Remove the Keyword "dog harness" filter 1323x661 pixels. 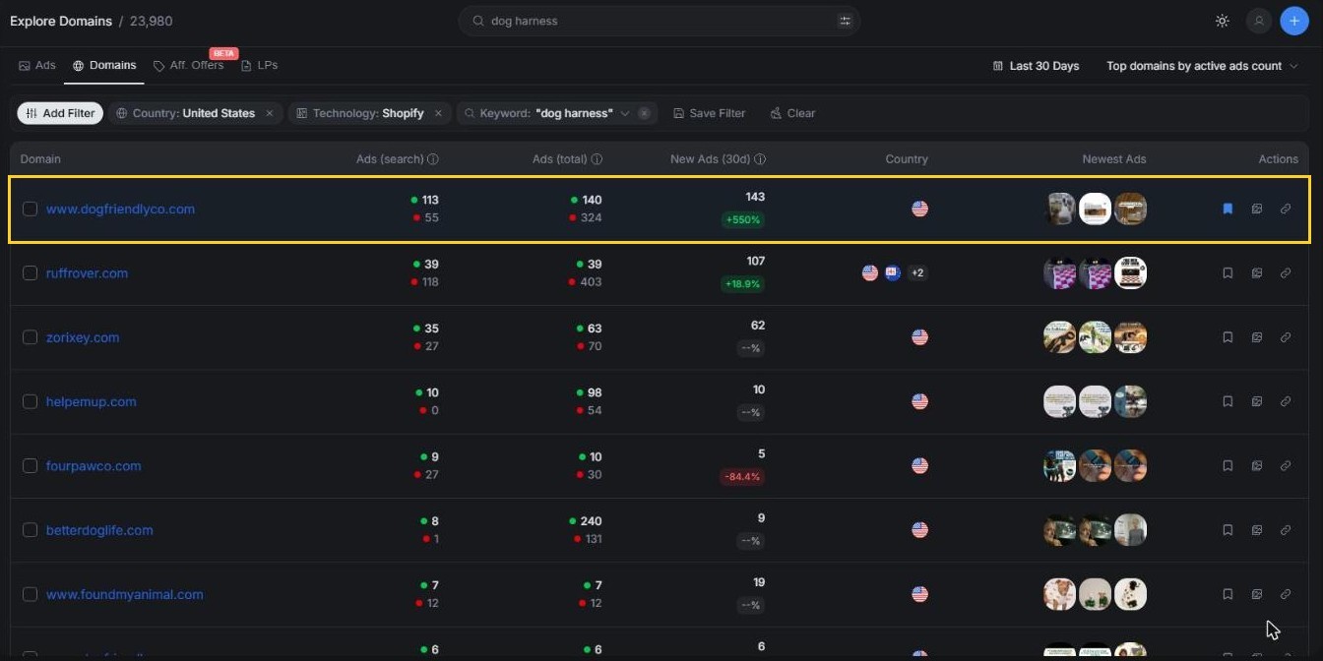pos(644,113)
